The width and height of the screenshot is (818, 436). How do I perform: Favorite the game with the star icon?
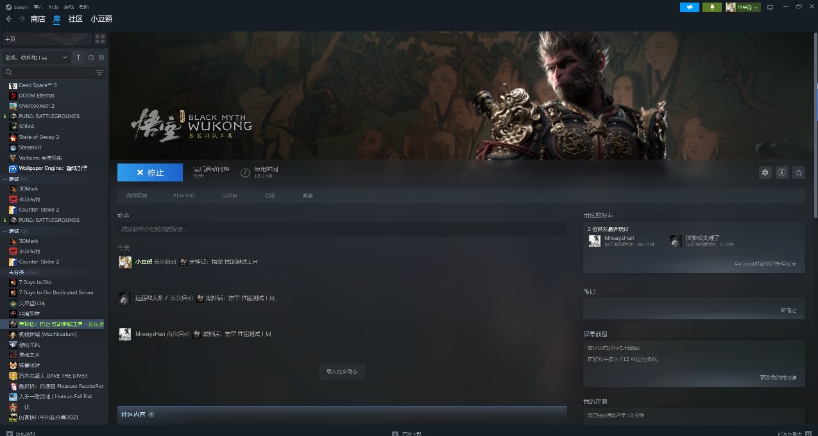point(799,172)
